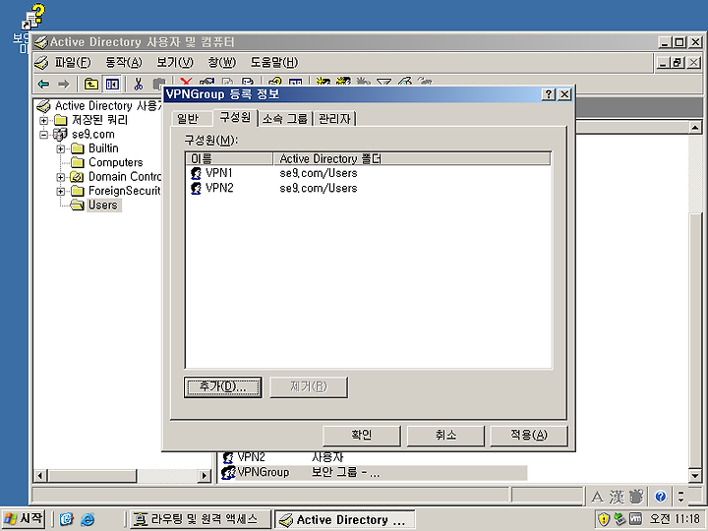Open the 파일(F) menu
Screen dimensions: 708x531
coord(73,62)
